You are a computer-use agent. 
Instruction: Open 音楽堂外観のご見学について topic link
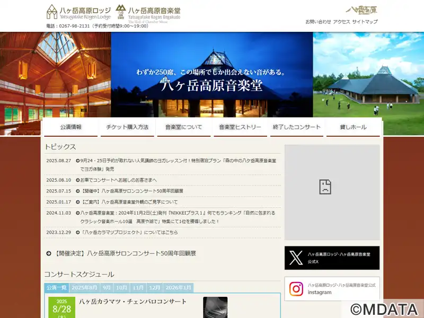coord(129,202)
